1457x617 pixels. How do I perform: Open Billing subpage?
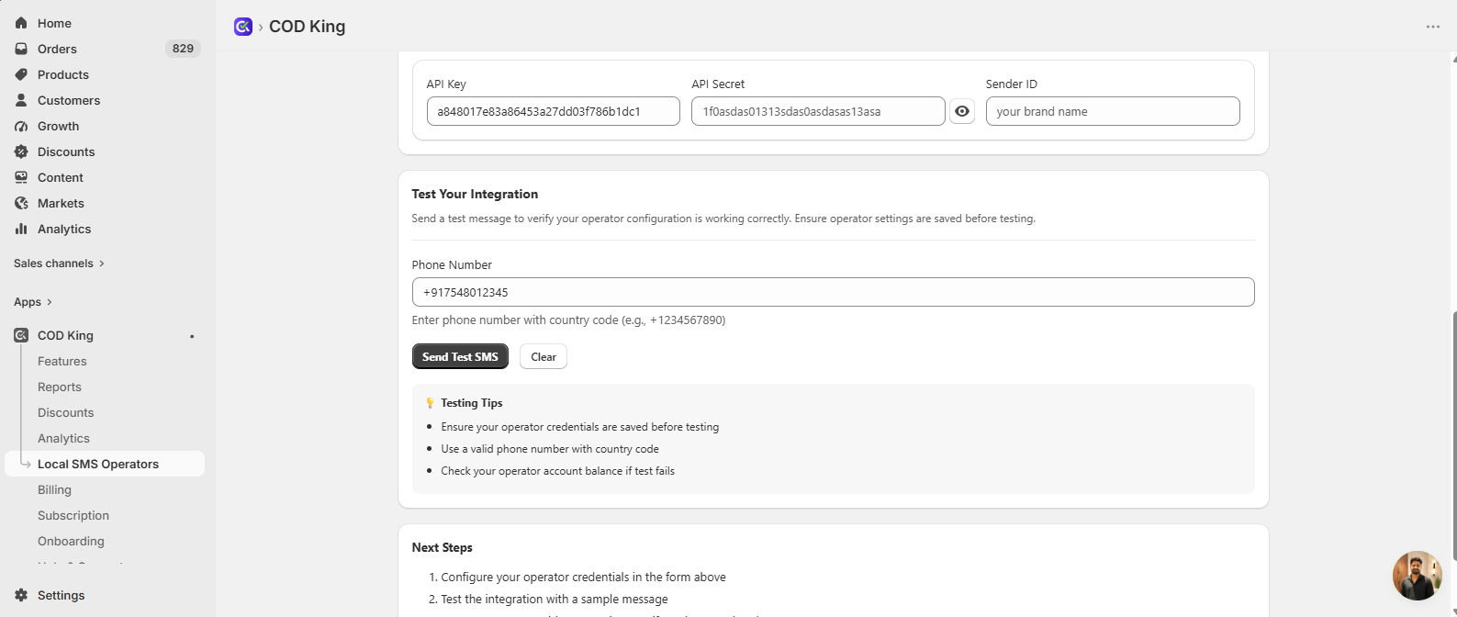(55, 489)
